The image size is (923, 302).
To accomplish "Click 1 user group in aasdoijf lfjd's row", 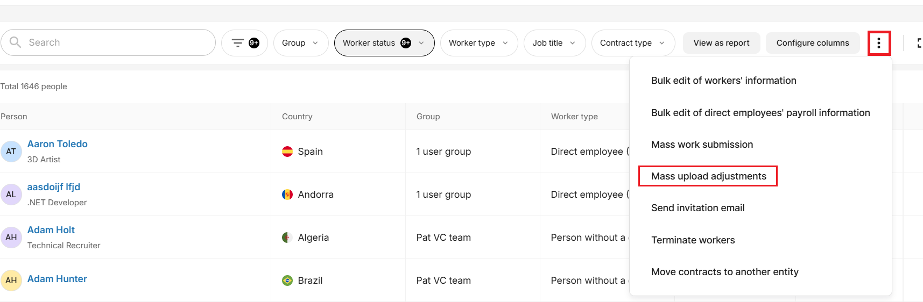I will coord(443,195).
